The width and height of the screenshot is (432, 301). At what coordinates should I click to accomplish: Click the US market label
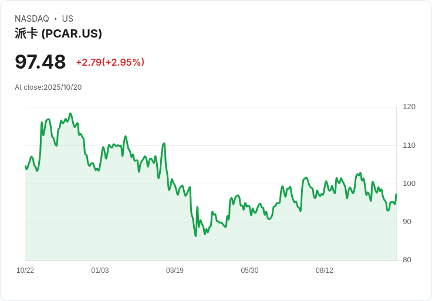pos(67,19)
